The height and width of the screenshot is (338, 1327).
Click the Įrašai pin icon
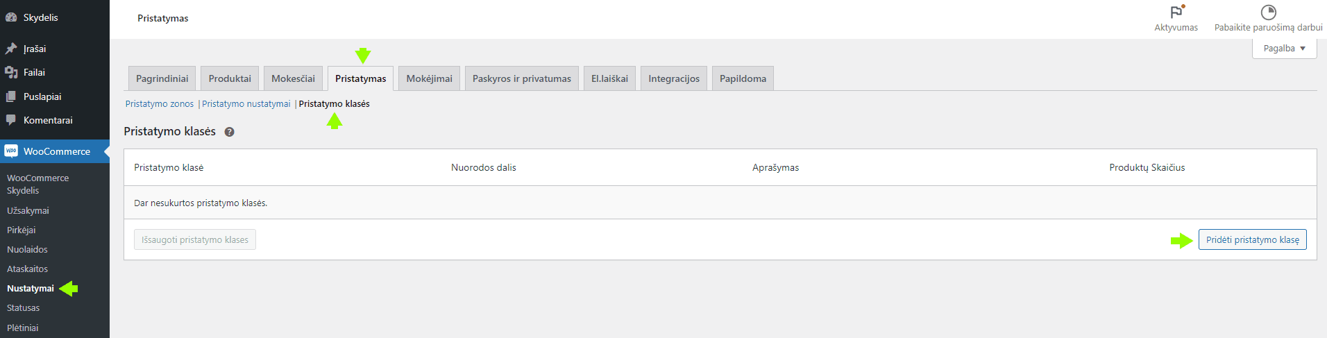tap(11, 49)
